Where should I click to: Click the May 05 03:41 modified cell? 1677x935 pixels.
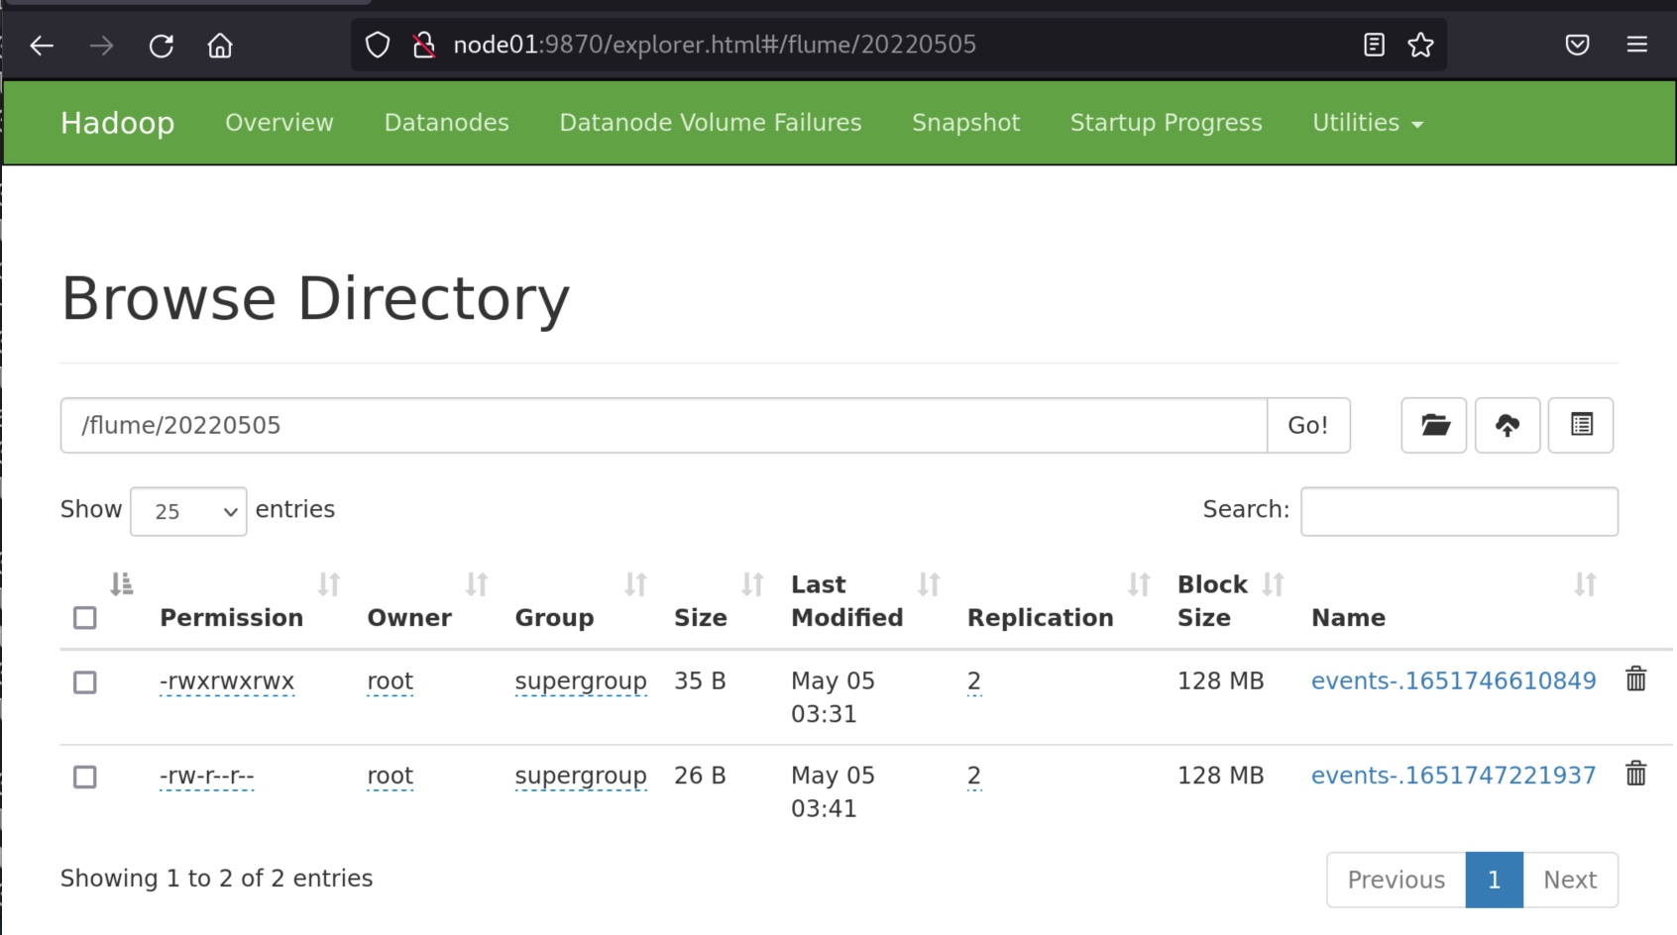pos(833,791)
